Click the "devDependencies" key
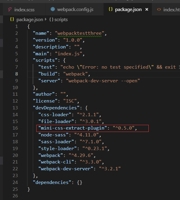 pyautogui.click(x=56, y=108)
